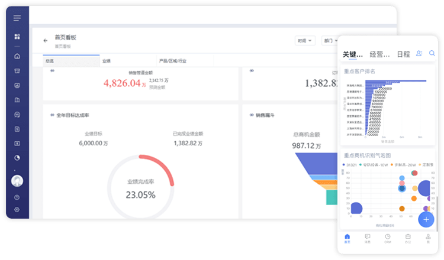Open the pie chart icon in the sidebar
This screenshot has height=260, width=444.
(x=17, y=158)
